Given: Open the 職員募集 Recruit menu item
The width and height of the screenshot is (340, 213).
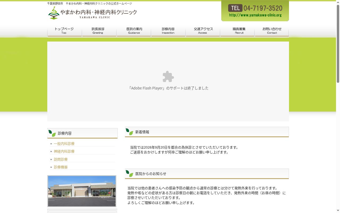Looking at the screenshot, I should click(237, 31).
